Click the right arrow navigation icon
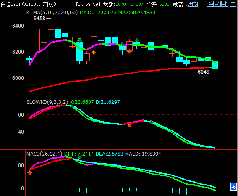The height and width of the screenshot is (196, 238). 217,4
